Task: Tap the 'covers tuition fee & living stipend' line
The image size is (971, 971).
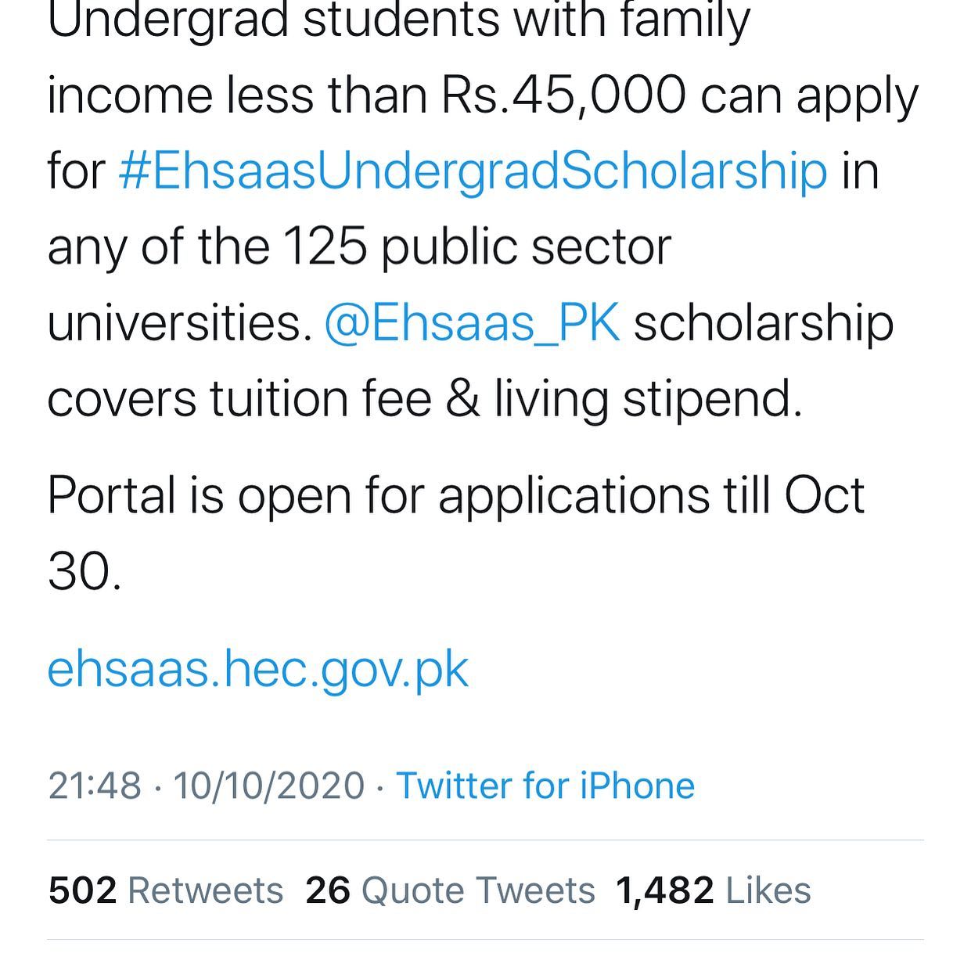Action: tap(425, 399)
